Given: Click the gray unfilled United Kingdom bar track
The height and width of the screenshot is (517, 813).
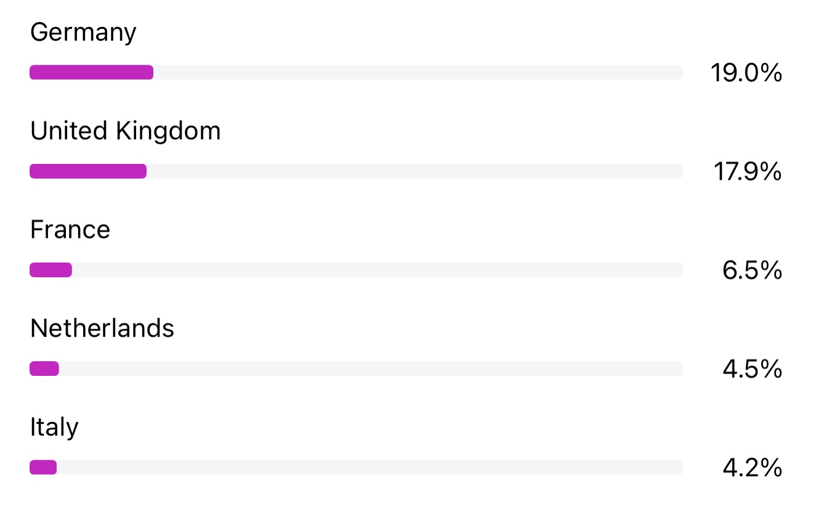Looking at the screenshot, I should 414,171.
